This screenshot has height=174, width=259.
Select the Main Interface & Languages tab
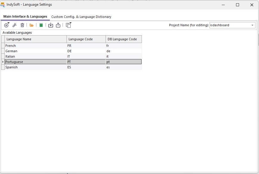point(25,17)
